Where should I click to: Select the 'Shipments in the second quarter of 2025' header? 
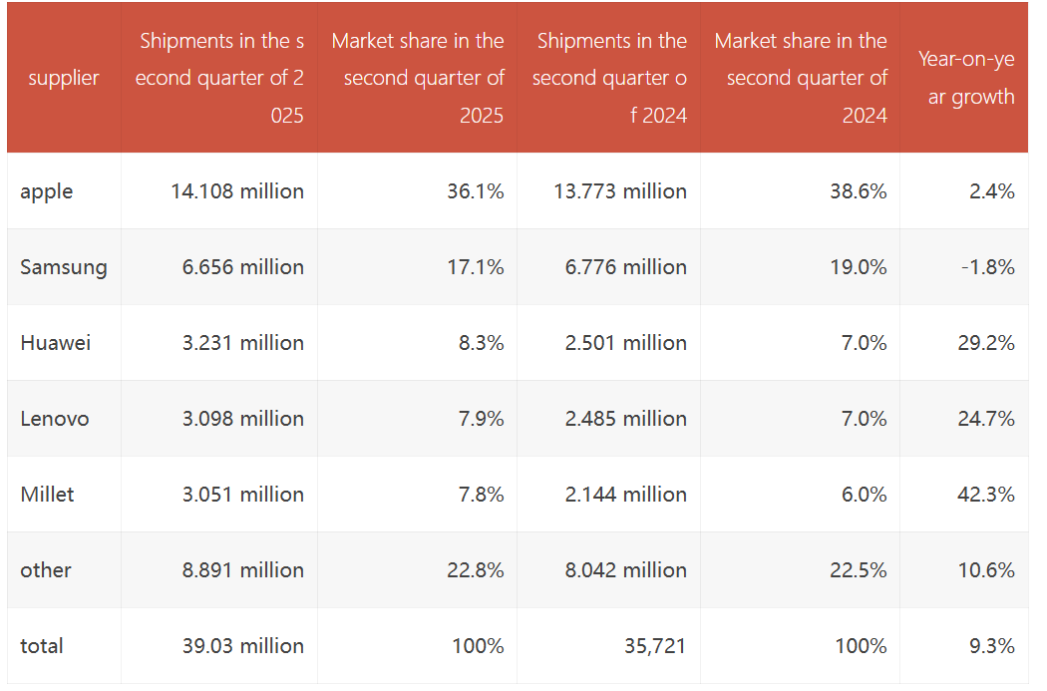[x=219, y=78]
